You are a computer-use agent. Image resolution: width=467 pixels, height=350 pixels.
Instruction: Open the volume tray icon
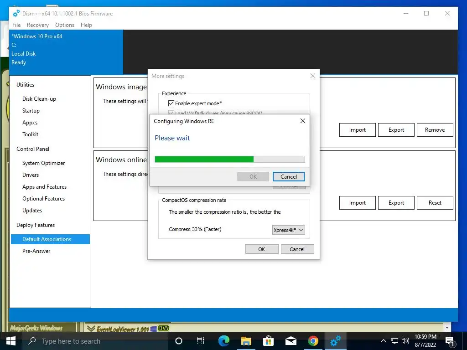pos(405,341)
